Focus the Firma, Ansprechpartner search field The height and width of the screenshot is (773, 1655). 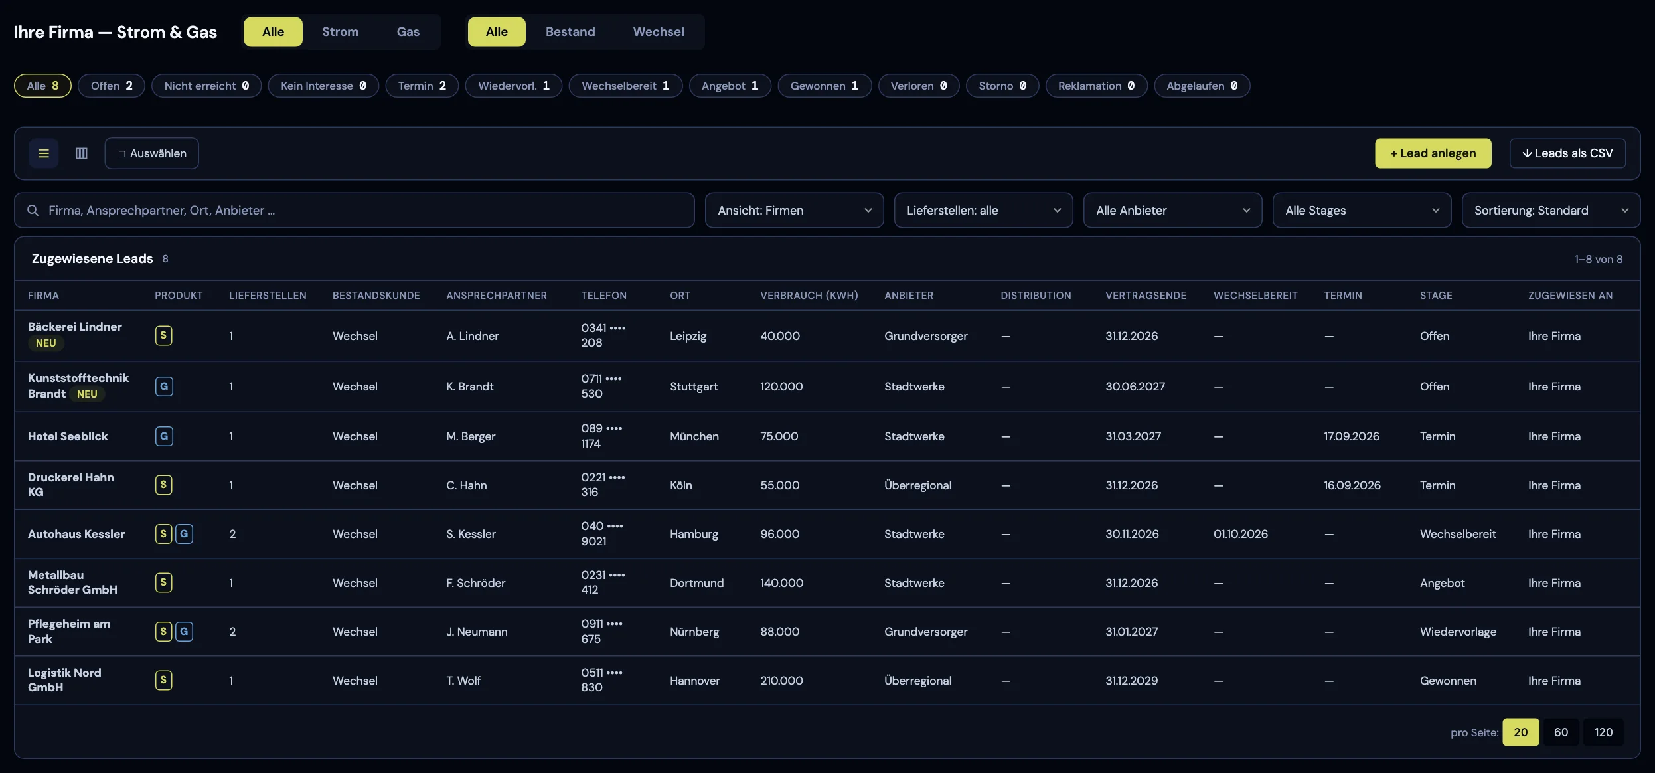[355, 211]
